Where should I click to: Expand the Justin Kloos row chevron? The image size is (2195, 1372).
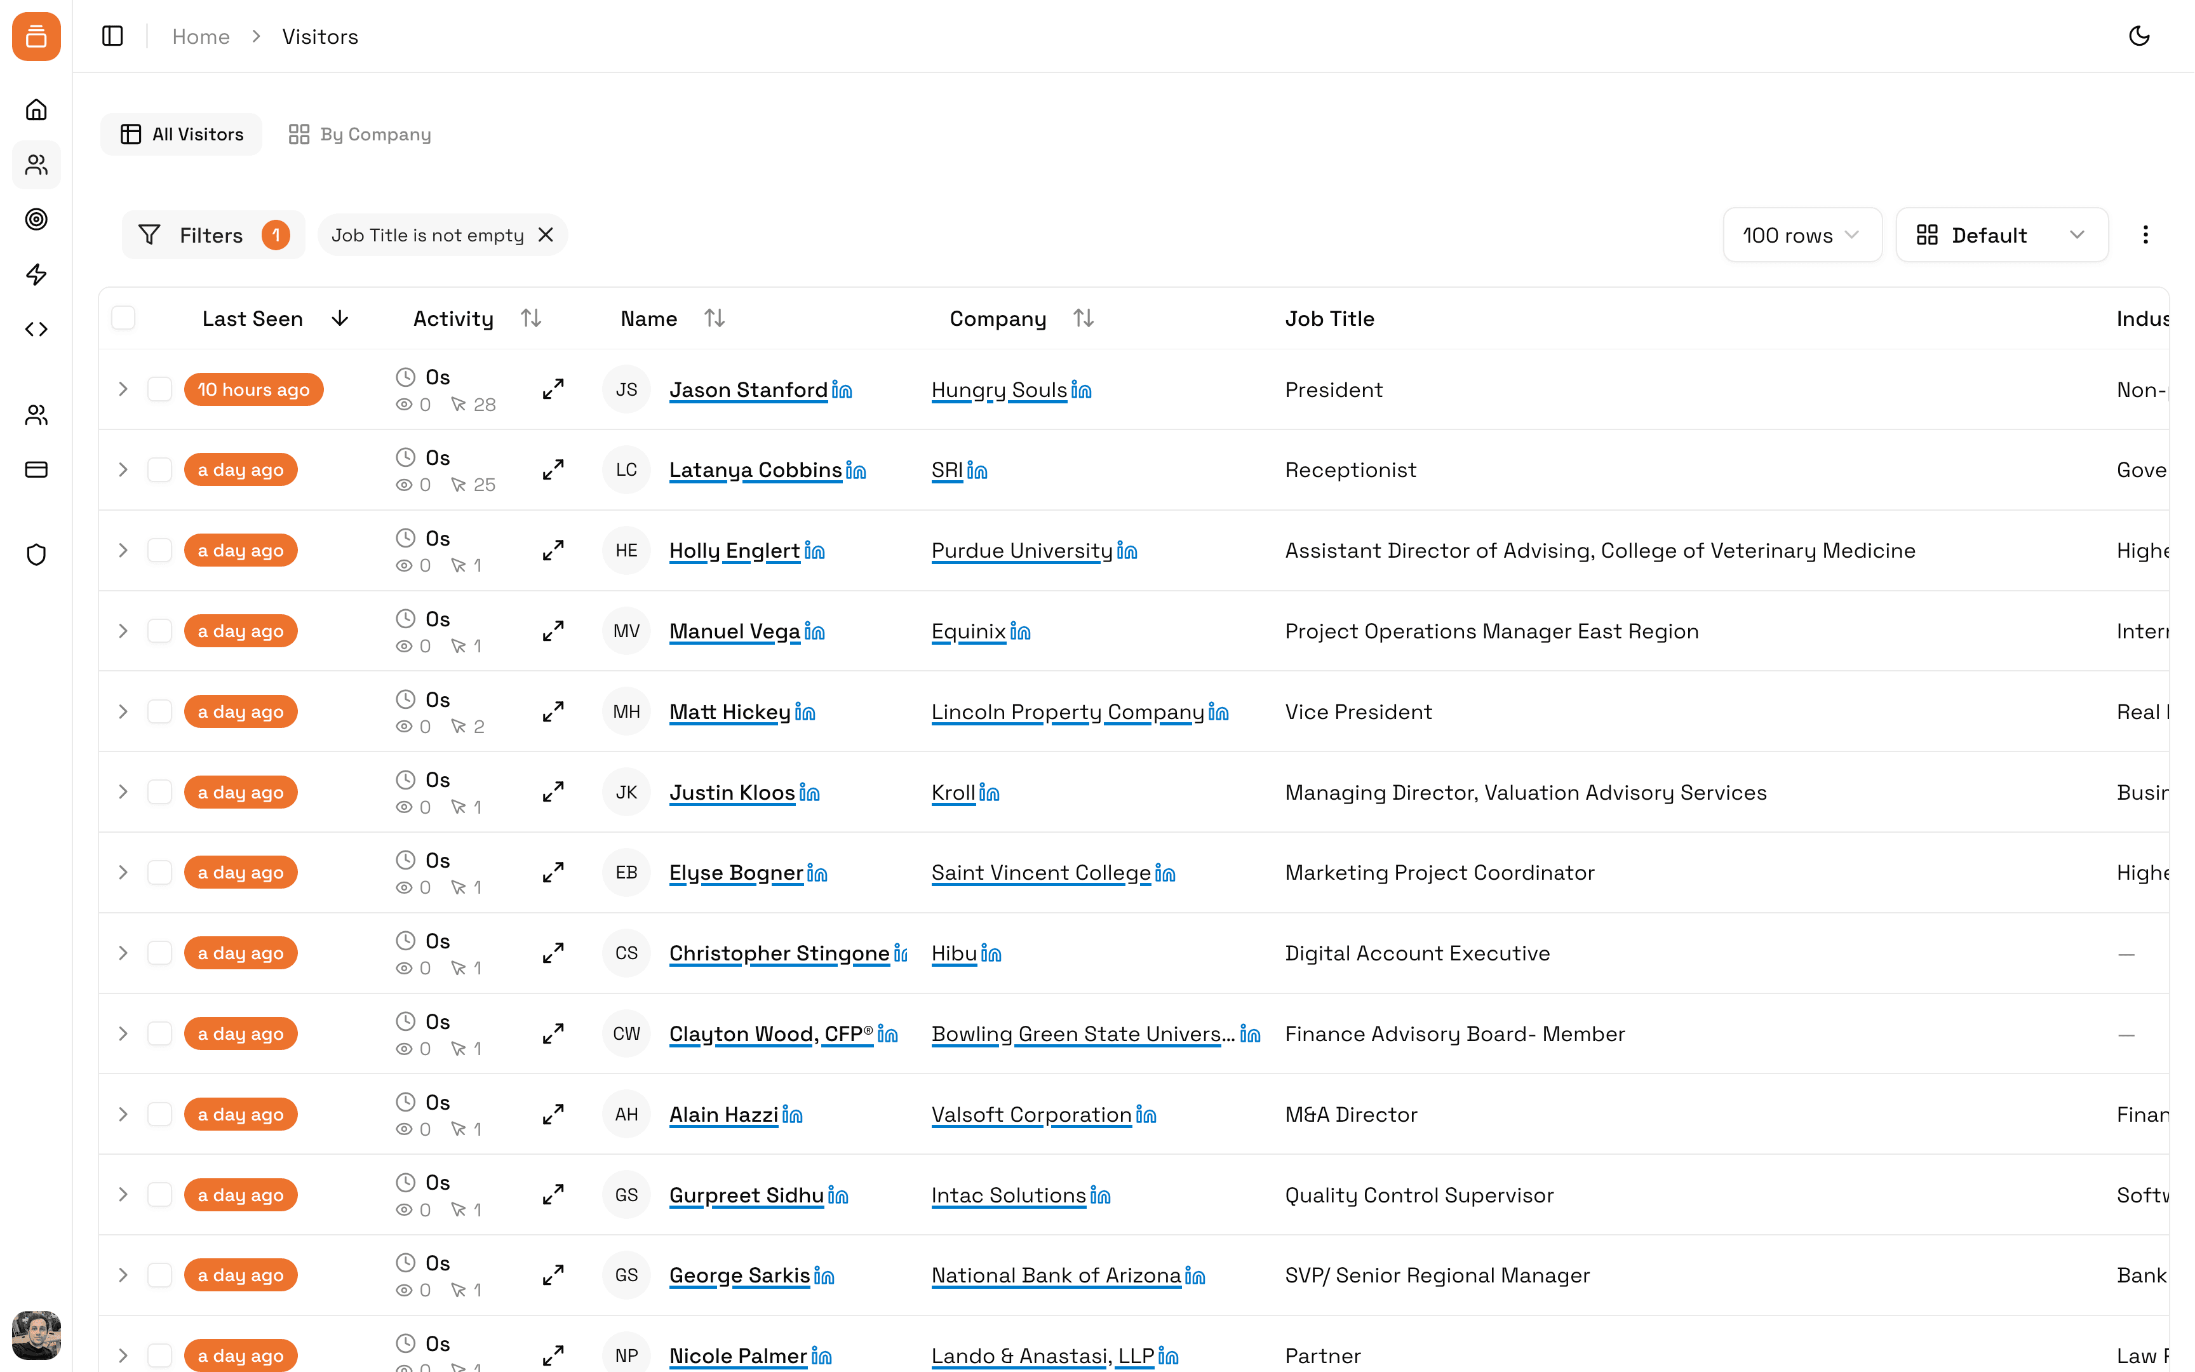(123, 792)
